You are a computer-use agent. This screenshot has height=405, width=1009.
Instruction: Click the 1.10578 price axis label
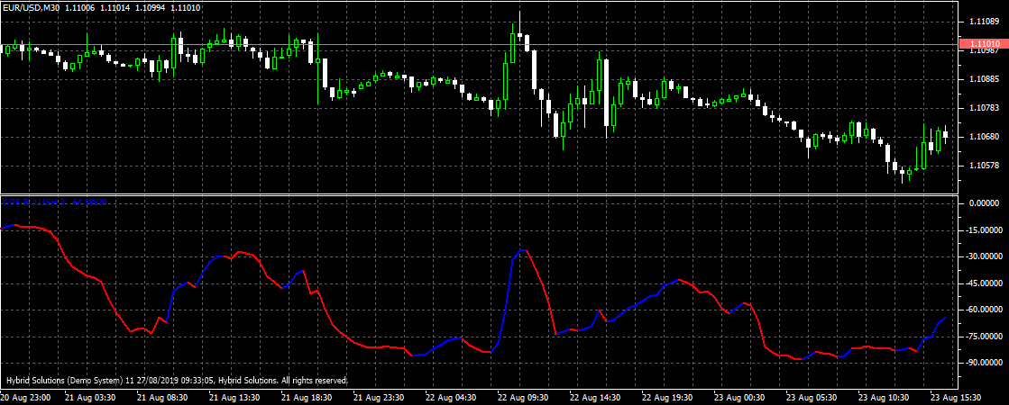coord(983,166)
